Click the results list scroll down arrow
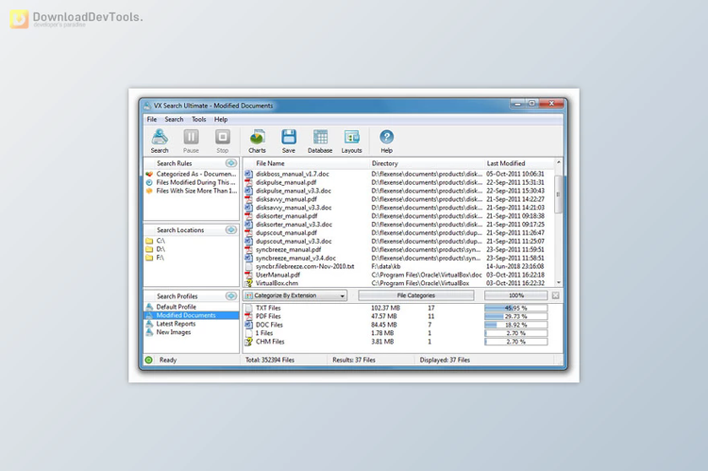The height and width of the screenshot is (471, 708). tap(559, 282)
